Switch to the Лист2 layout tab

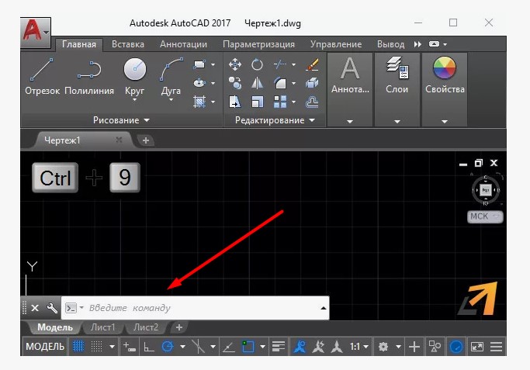(146, 327)
